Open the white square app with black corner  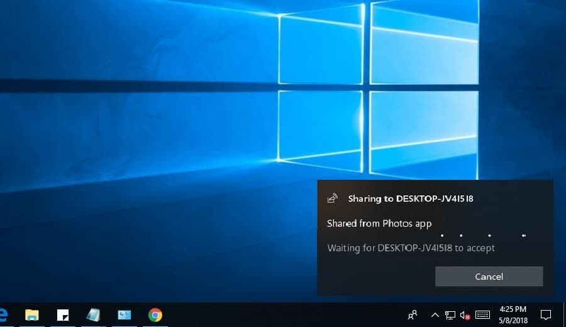[63, 315]
